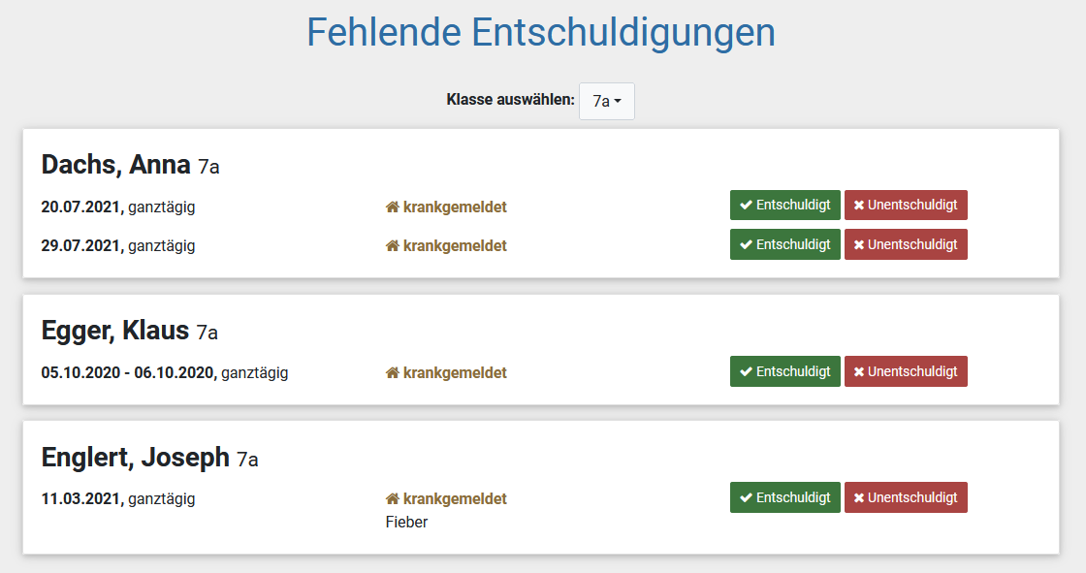Click house icon beside 29.07.2021 krankgemeldet
Screen dimensions: 1086x573
click(393, 245)
